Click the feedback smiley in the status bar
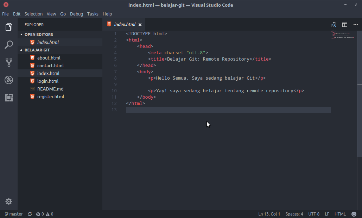The image size is (362, 218). [x=354, y=214]
